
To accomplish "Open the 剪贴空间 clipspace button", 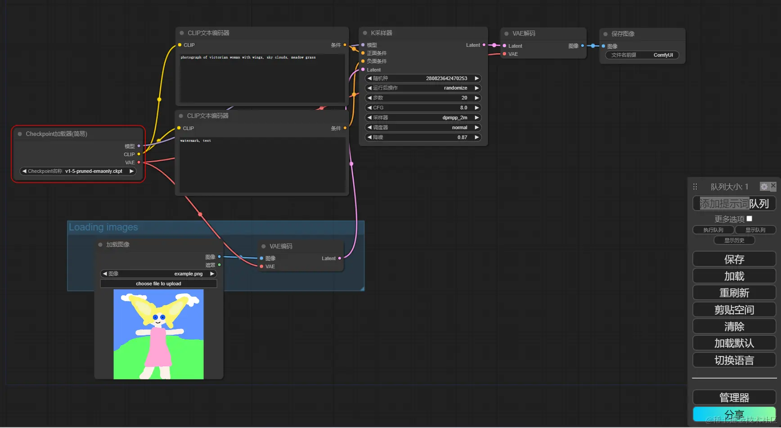I will click(x=734, y=310).
